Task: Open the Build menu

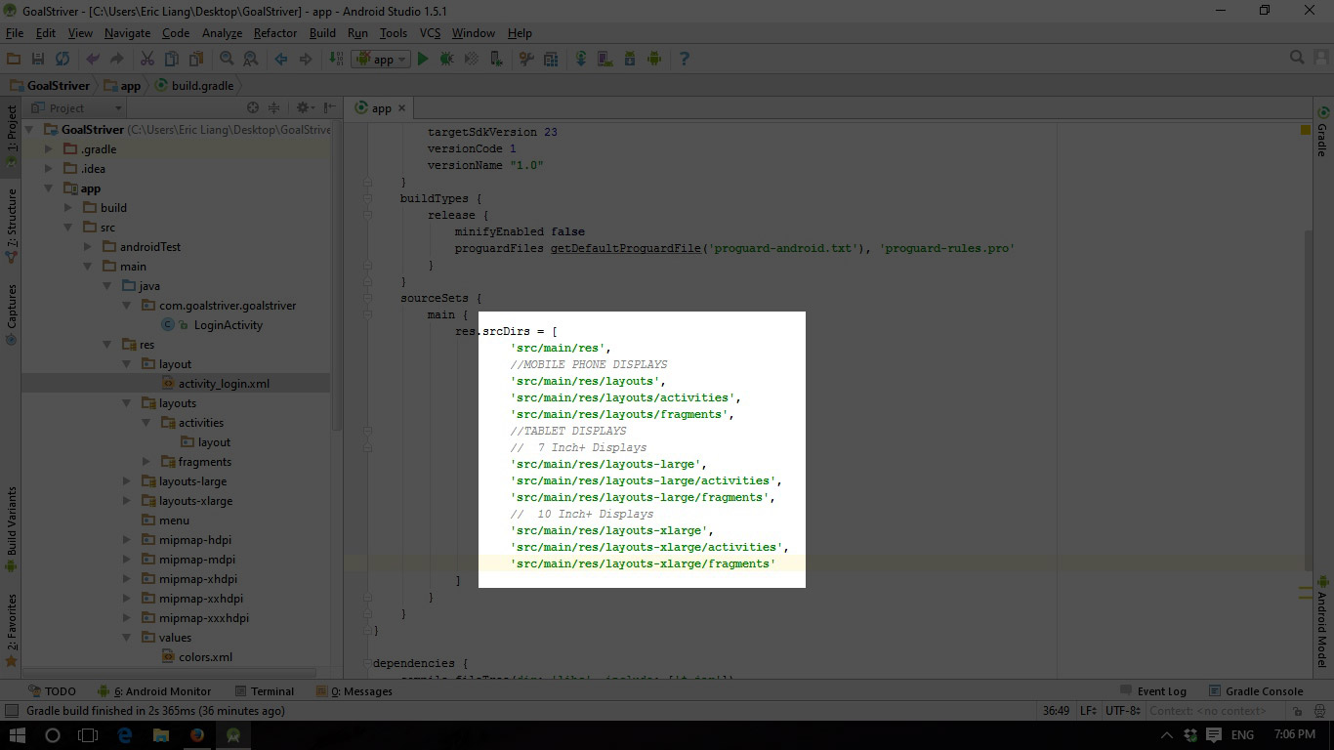Action: [x=322, y=32]
